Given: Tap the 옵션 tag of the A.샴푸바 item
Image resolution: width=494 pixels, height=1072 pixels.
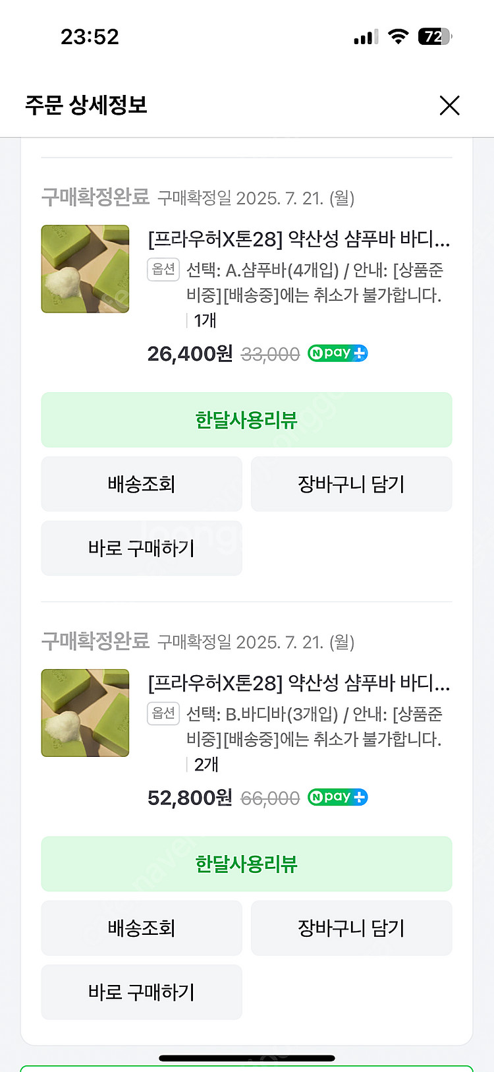Looking at the screenshot, I should [163, 269].
